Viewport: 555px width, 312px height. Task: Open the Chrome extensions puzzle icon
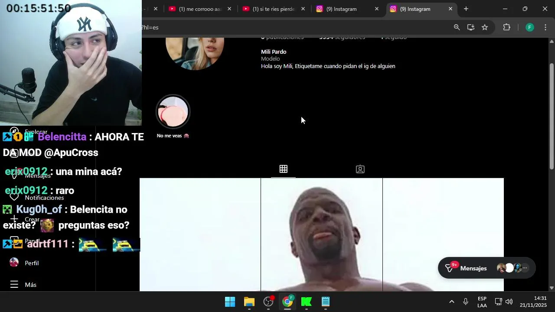point(506,27)
